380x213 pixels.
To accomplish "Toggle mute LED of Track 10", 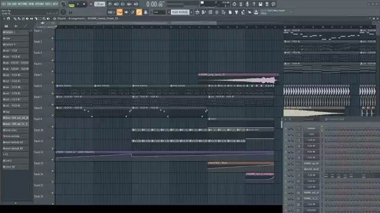I will (x=53, y=138).
